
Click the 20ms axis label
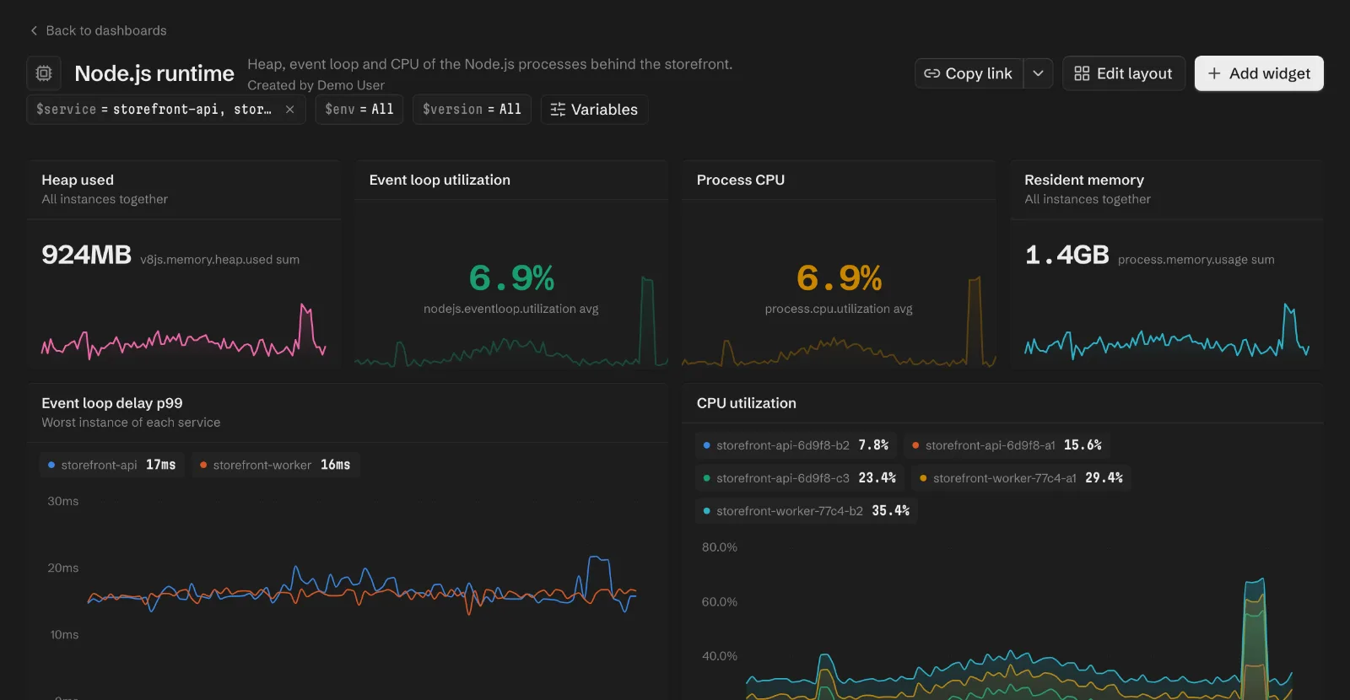(x=63, y=568)
